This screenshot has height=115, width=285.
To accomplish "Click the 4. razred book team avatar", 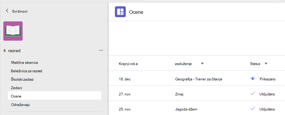I will (x=13, y=31).
